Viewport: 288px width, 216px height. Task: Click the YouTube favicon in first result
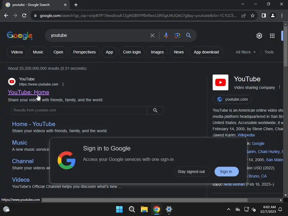(x=12, y=82)
